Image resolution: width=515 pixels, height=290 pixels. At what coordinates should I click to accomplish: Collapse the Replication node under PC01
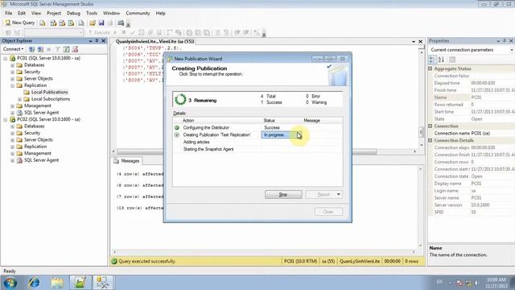pos(13,85)
